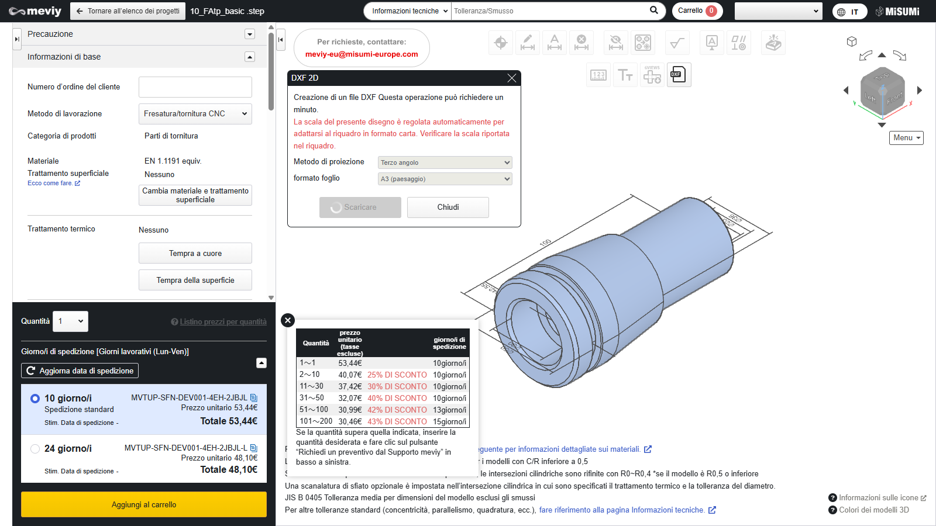Click the hide dimensions eye icon
Image resolution: width=936 pixels, height=526 pixels.
pyautogui.click(x=615, y=43)
